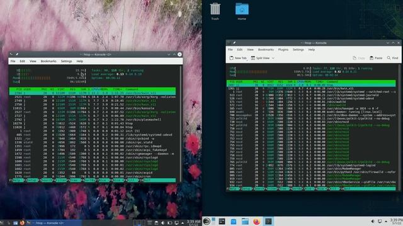Viewport: 403px width, 226px height.
Task: Select /usr/bin/plasmashell row in left htop
Action: (93, 120)
